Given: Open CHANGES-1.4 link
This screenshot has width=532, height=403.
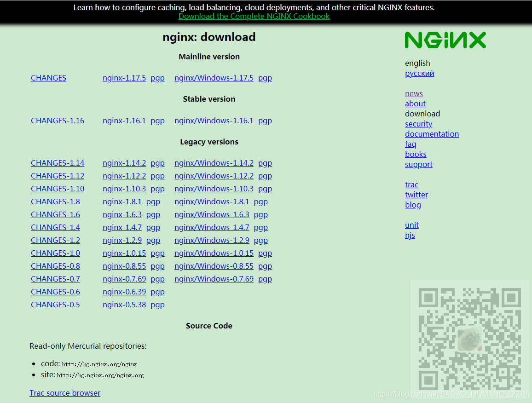Looking at the screenshot, I should coord(55,228).
